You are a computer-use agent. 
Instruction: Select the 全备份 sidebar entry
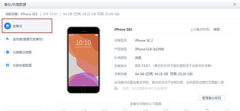coord(27,26)
